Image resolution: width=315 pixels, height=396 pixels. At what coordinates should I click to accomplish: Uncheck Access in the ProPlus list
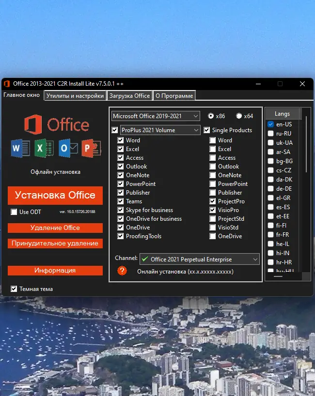121,158
